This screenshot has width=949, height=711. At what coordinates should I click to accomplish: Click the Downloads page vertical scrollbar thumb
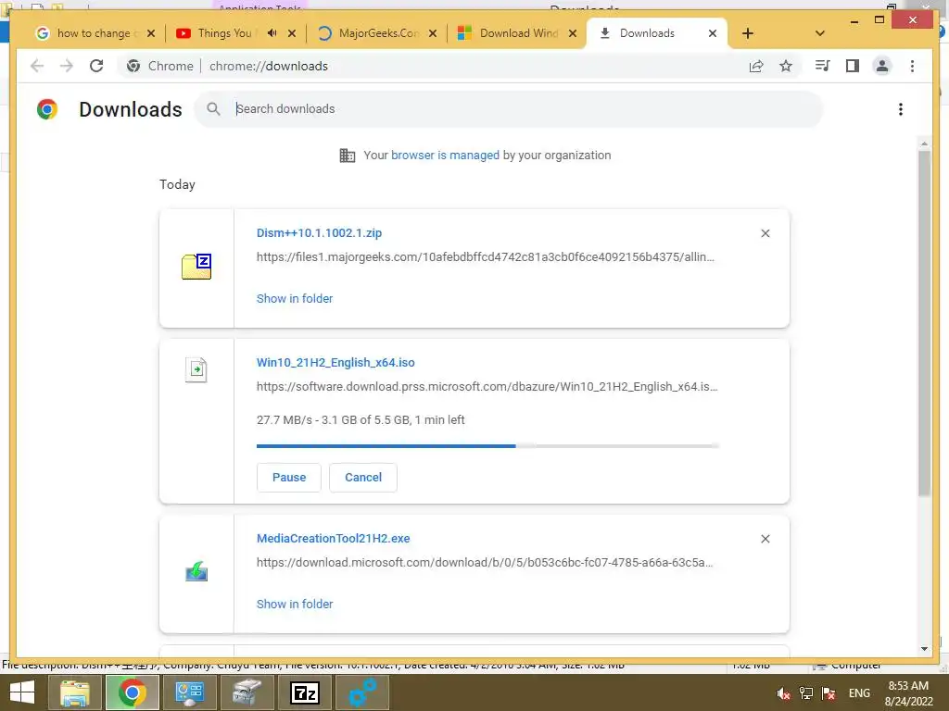[924, 323]
